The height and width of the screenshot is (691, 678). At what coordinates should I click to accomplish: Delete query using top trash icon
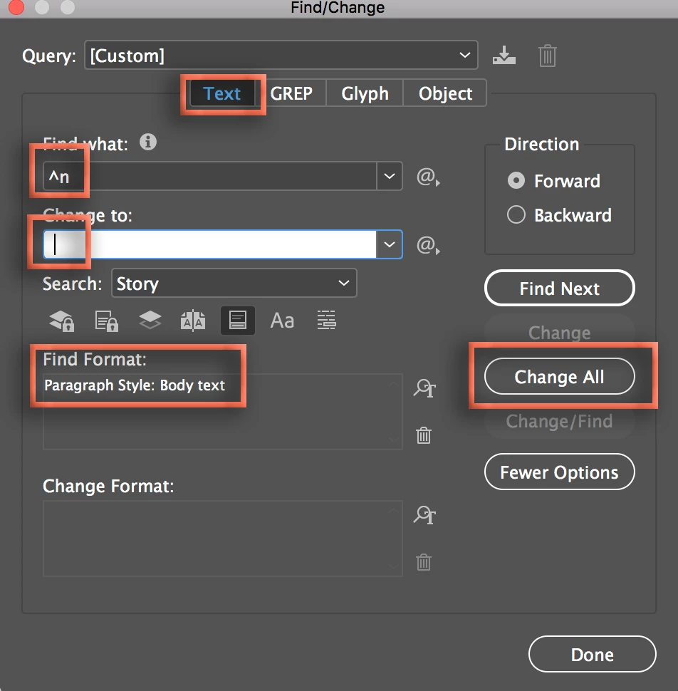tap(547, 56)
